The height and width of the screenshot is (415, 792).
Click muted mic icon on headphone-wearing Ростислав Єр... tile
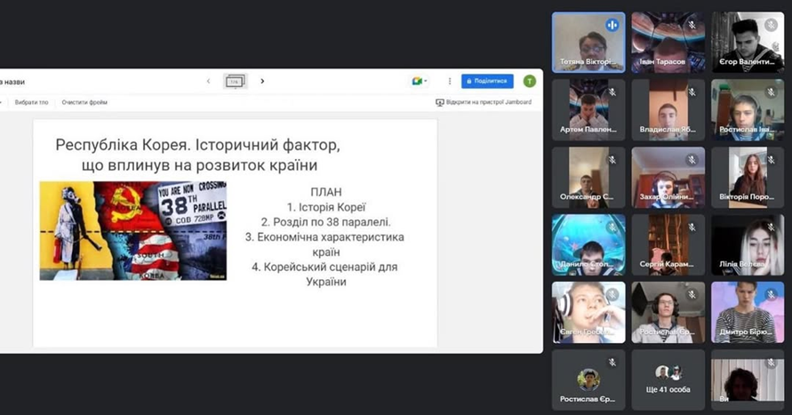click(x=692, y=294)
